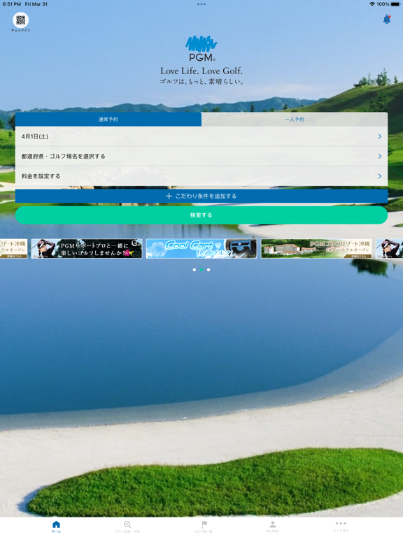Screen dimensions: 403x537
Task: Expand chevron for the prefecture/golf course row
Action: [x=380, y=156]
